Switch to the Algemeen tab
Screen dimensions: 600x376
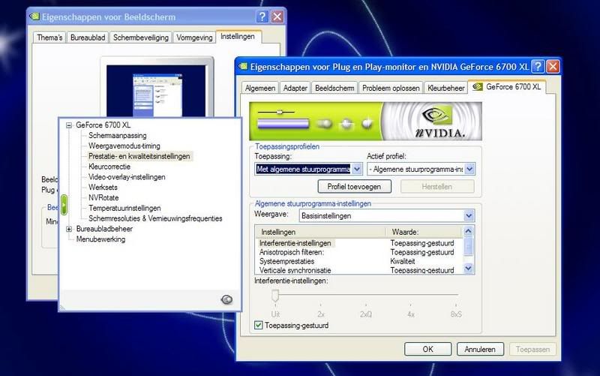[260, 88]
